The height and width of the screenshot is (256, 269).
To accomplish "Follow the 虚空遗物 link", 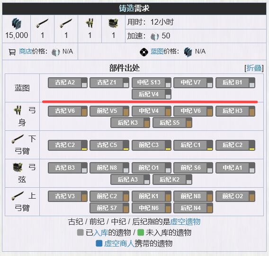I will [185, 221].
